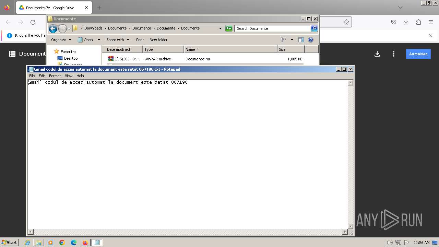Click the 1,005 KB size cell

(x=295, y=59)
